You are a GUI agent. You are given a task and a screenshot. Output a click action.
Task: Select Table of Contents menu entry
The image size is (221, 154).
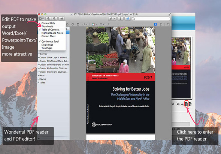coord(50,30)
